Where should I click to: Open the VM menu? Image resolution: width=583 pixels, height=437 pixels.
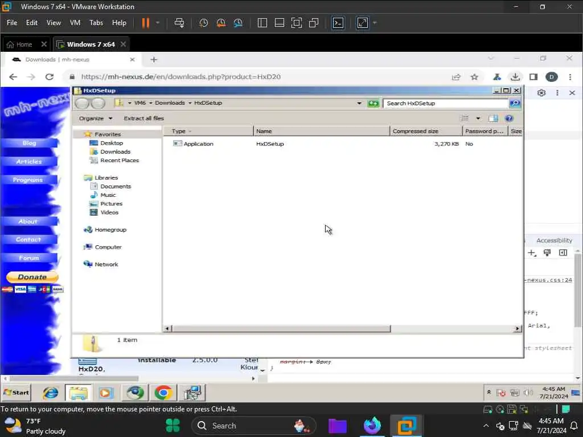(75, 23)
